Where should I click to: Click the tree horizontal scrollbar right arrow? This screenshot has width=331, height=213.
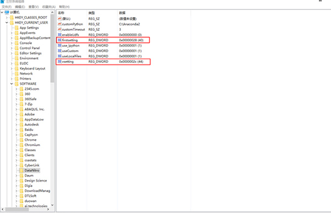(x=48, y=209)
